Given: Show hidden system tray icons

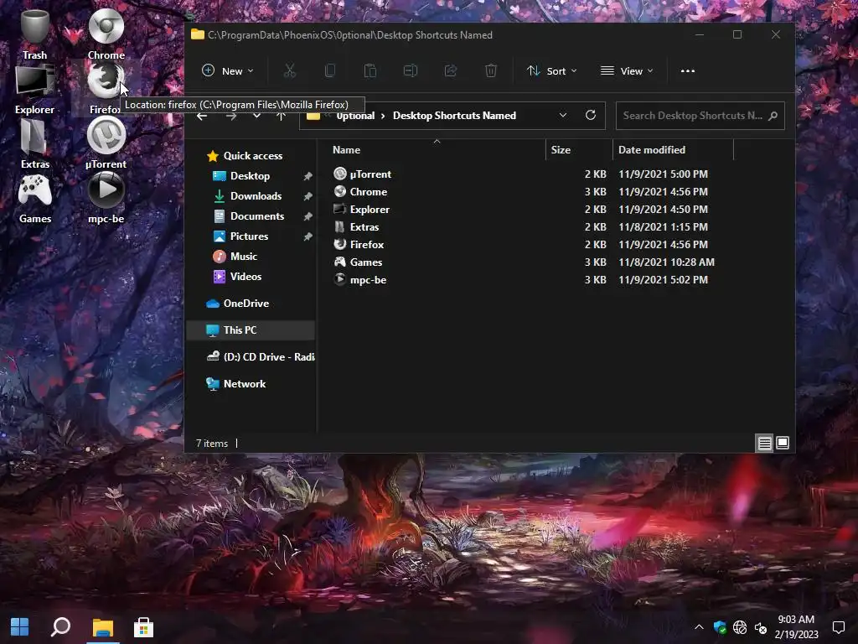Looking at the screenshot, I should [x=699, y=627].
